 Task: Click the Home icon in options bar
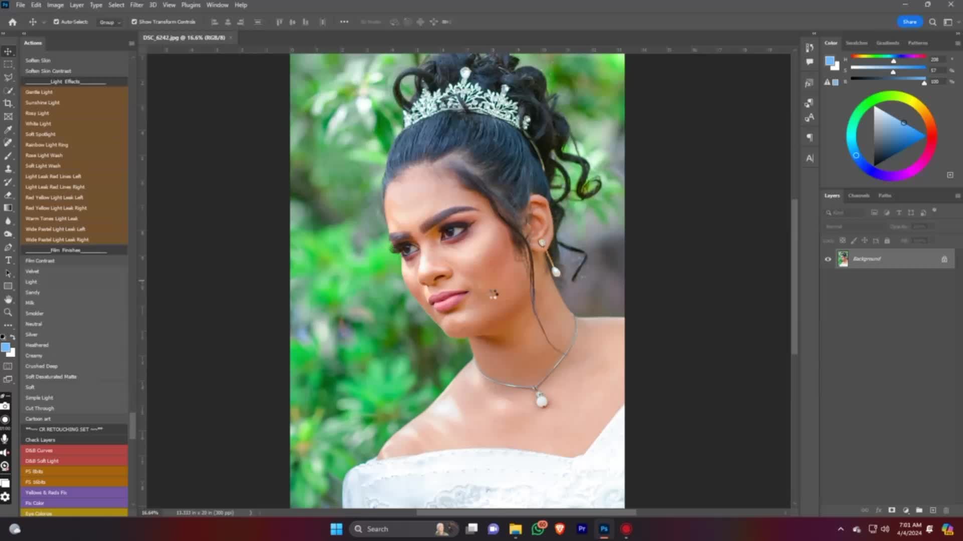[x=13, y=22]
